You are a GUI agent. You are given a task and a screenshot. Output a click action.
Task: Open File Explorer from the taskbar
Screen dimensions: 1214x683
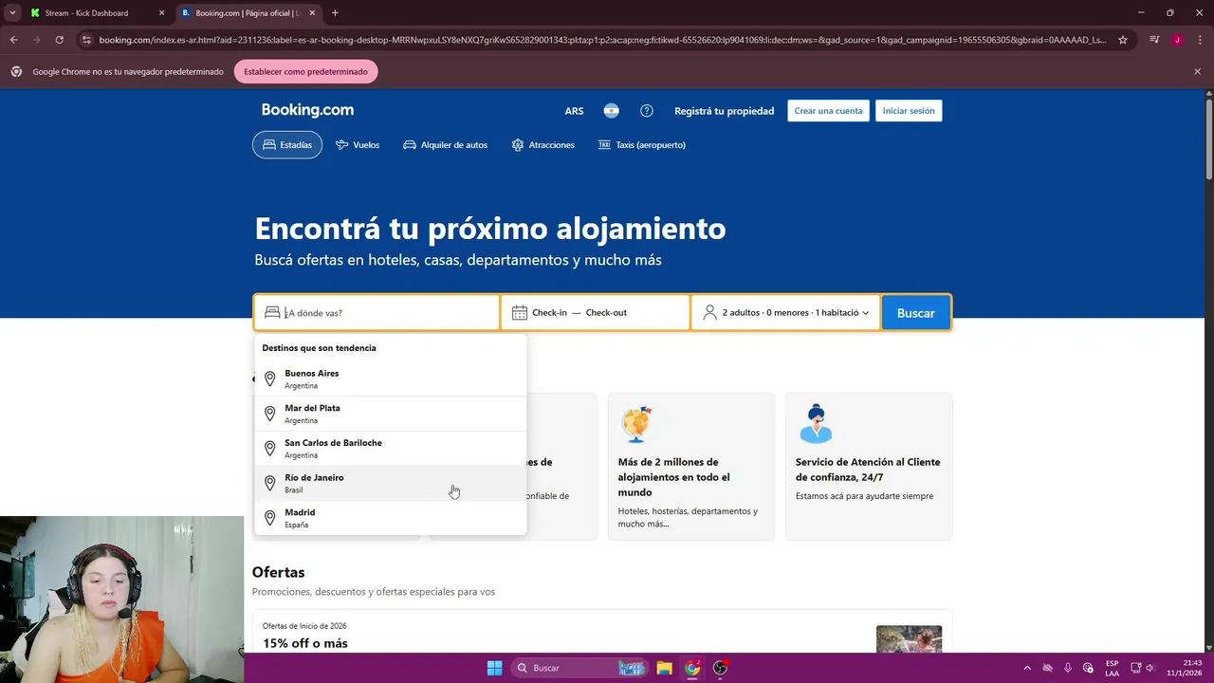[x=664, y=668]
